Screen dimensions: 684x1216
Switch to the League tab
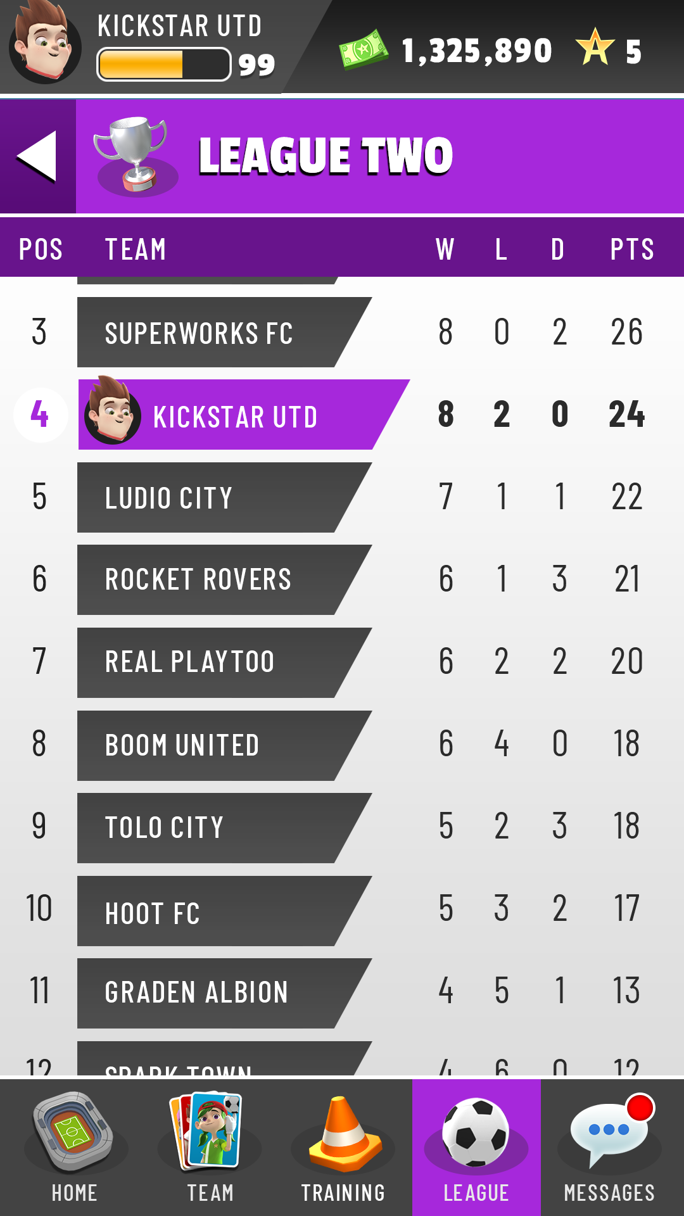[x=476, y=1147]
